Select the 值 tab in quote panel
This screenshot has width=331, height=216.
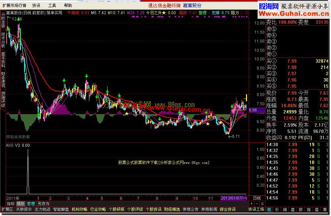(317, 209)
